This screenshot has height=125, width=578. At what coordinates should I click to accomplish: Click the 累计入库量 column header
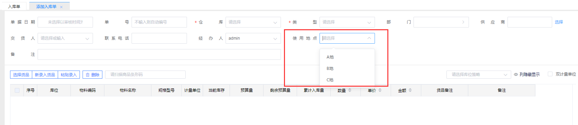click(x=314, y=90)
